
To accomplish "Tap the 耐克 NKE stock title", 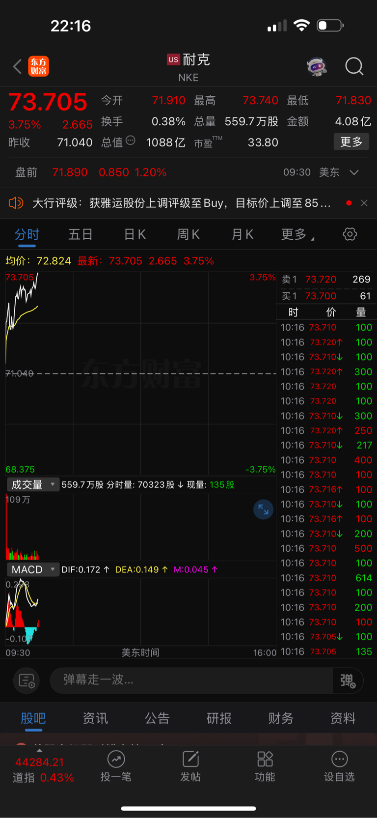I will coord(188,67).
